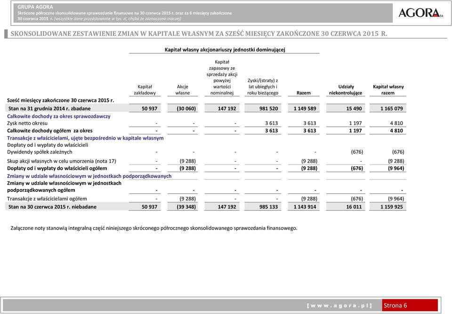
Task: Select row label 'Stan na 31 grudnia 2014 r. zbadane'
Action: (49, 108)
